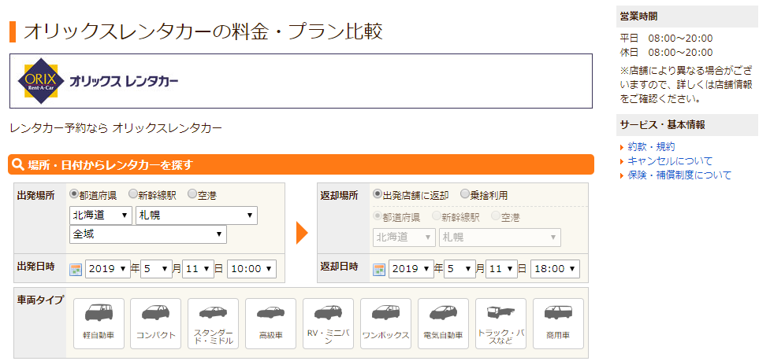Pick the トラック・バスなど truck icon

tap(500, 323)
